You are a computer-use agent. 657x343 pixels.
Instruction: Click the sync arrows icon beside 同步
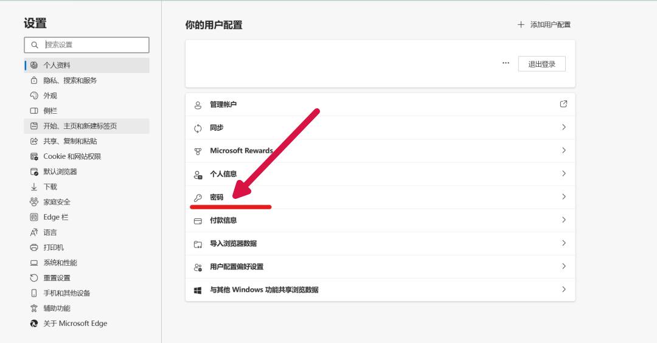pyautogui.click(x=198, y=128)
